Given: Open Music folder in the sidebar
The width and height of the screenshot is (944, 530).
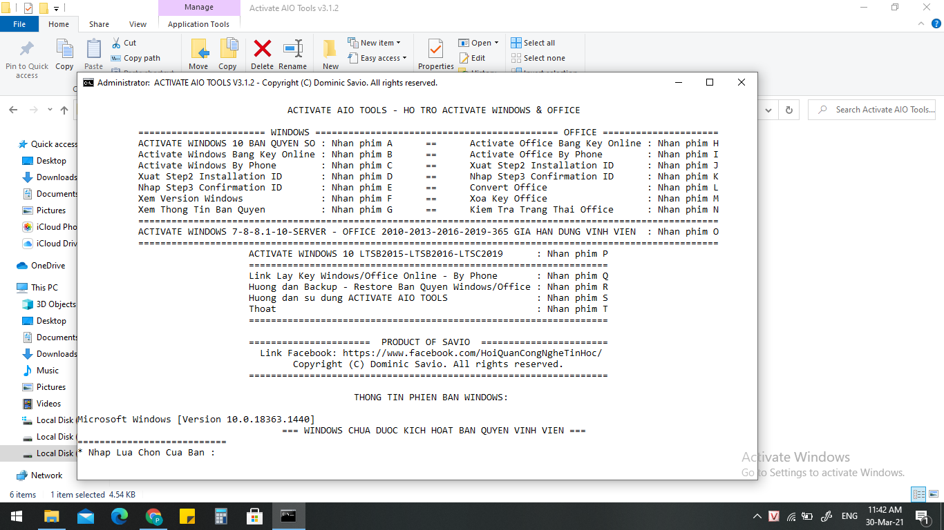Looking at the screenshot, I should tap(41, 371).
